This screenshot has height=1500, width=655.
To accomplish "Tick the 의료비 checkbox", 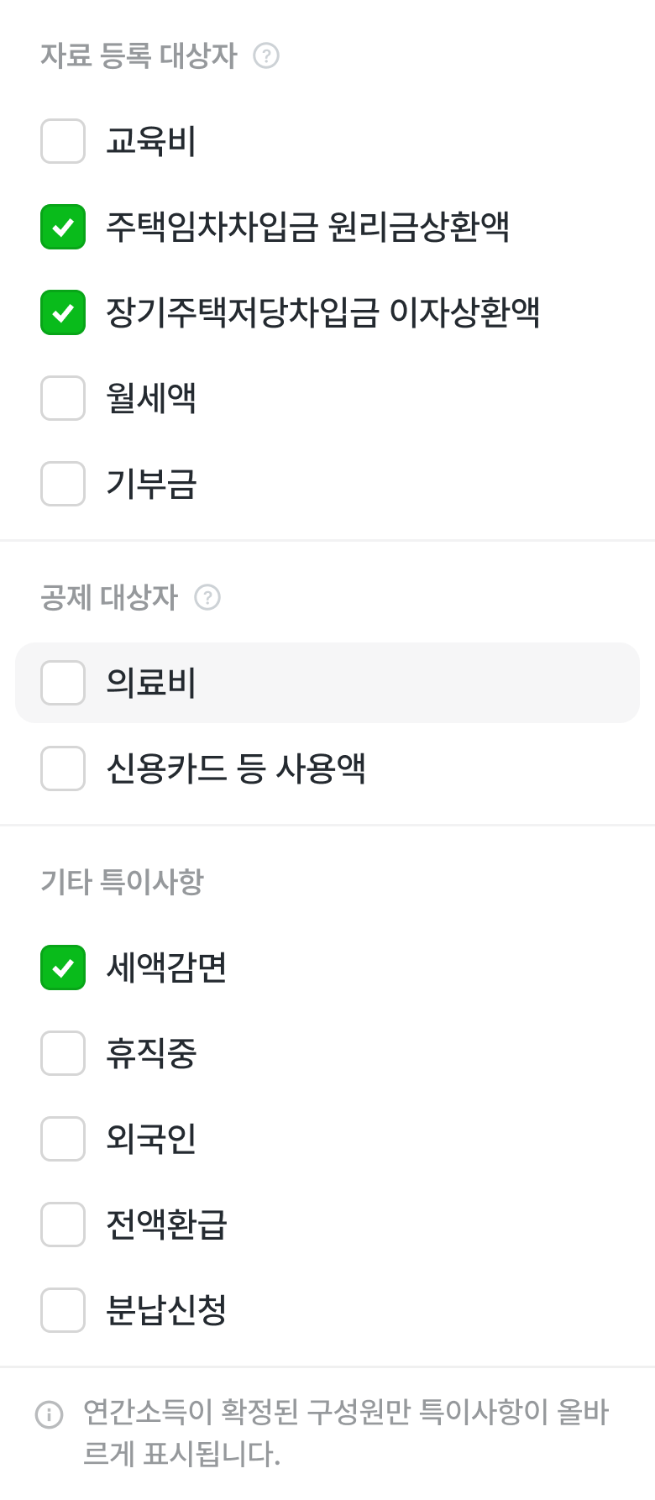I will [63, 683].
